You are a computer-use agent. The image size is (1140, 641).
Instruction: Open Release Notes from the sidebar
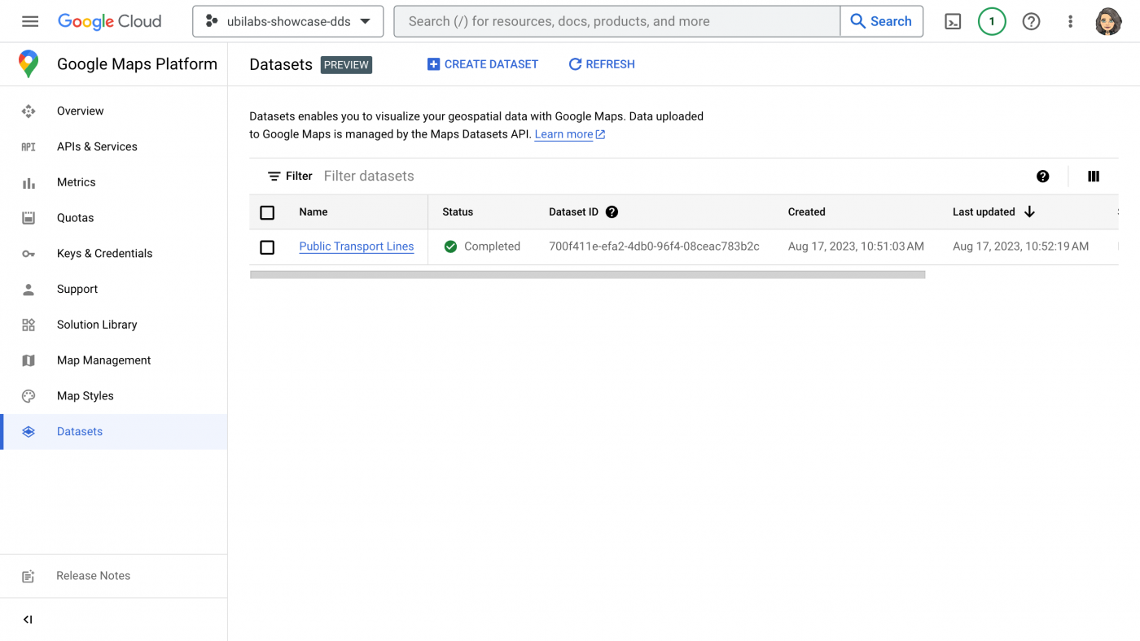pyautogui.click(x=93, y=575)
